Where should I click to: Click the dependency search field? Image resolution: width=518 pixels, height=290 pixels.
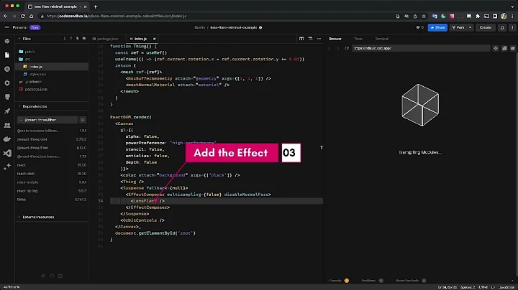pyautogui.click(x=48, y=120)
